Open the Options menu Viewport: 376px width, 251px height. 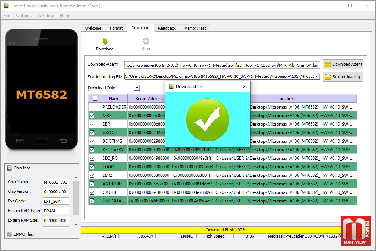pyautogui.click(x=24, y=16)
